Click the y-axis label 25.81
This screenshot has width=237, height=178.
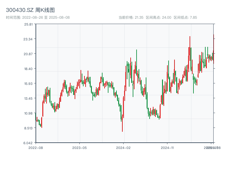28,24
